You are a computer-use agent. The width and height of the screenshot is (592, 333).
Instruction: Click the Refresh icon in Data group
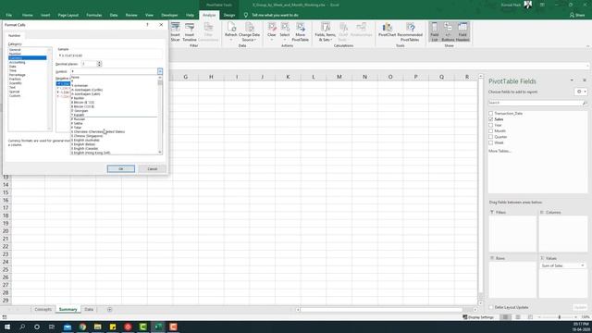[230, 31]
